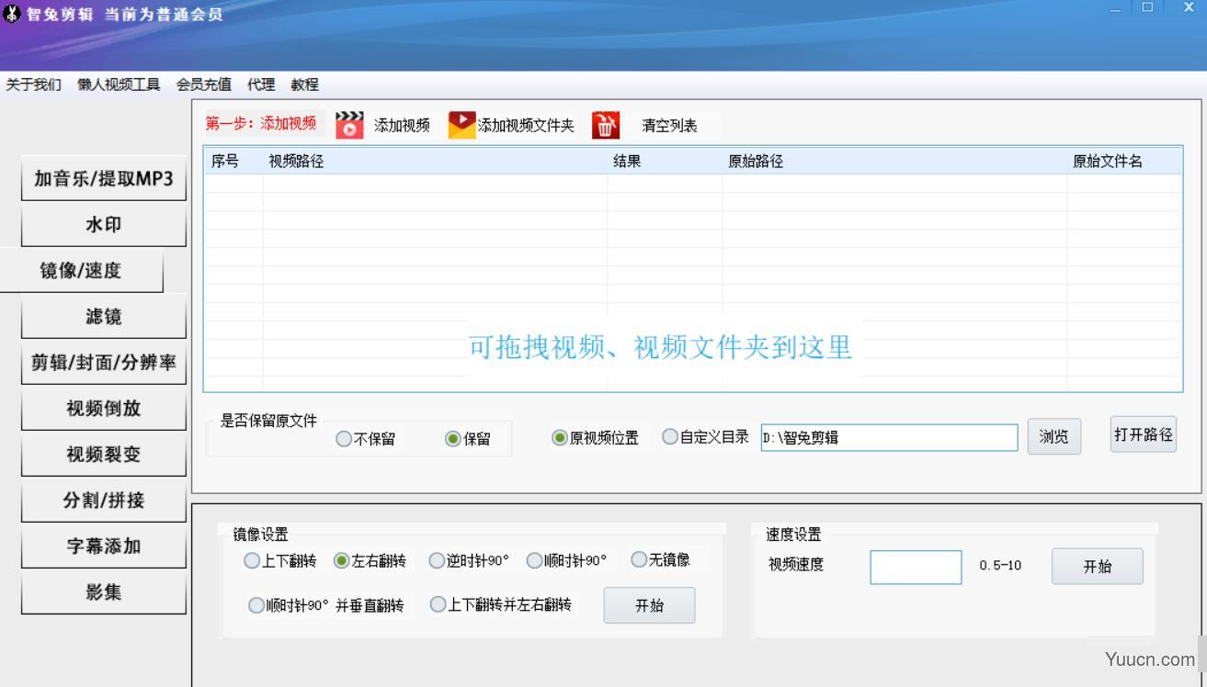The width and height of the screenshot is (1207, 687).
Task: Click the 视频速度 input field
Action: point(917,568)
